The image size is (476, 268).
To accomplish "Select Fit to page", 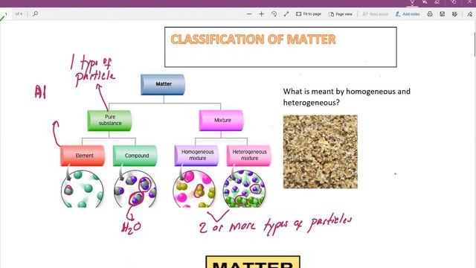I will click(x=309, y=14).
